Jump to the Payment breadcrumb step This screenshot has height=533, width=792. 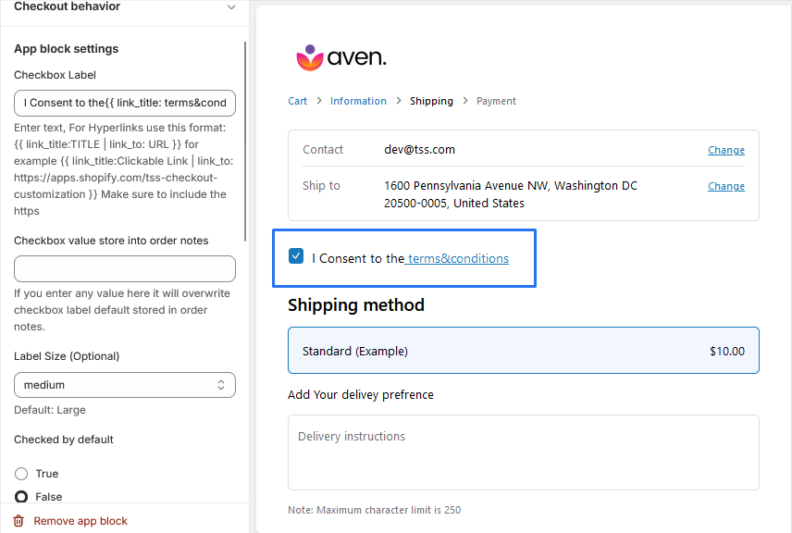point(496,101)
